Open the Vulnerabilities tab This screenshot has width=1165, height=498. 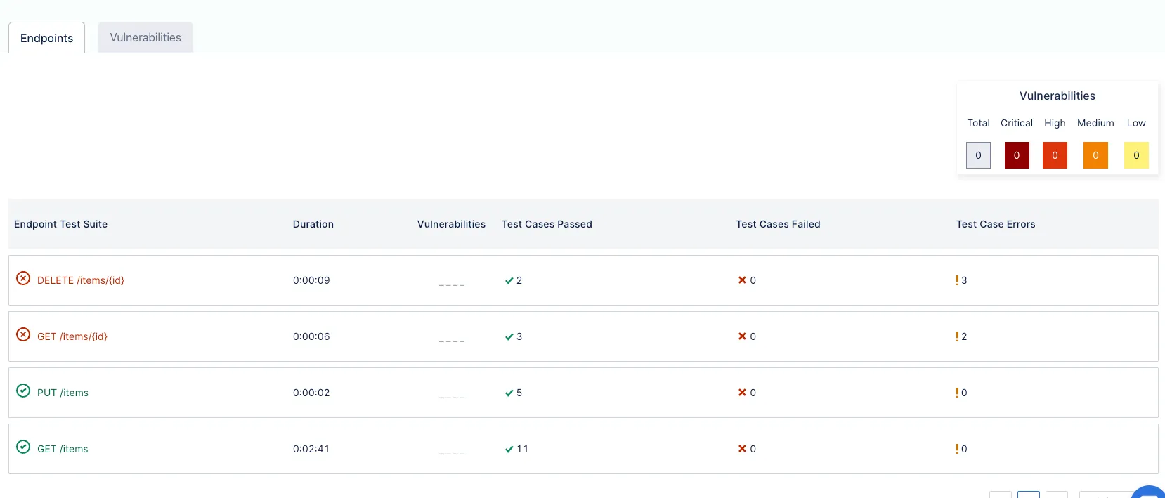[145, 37]
